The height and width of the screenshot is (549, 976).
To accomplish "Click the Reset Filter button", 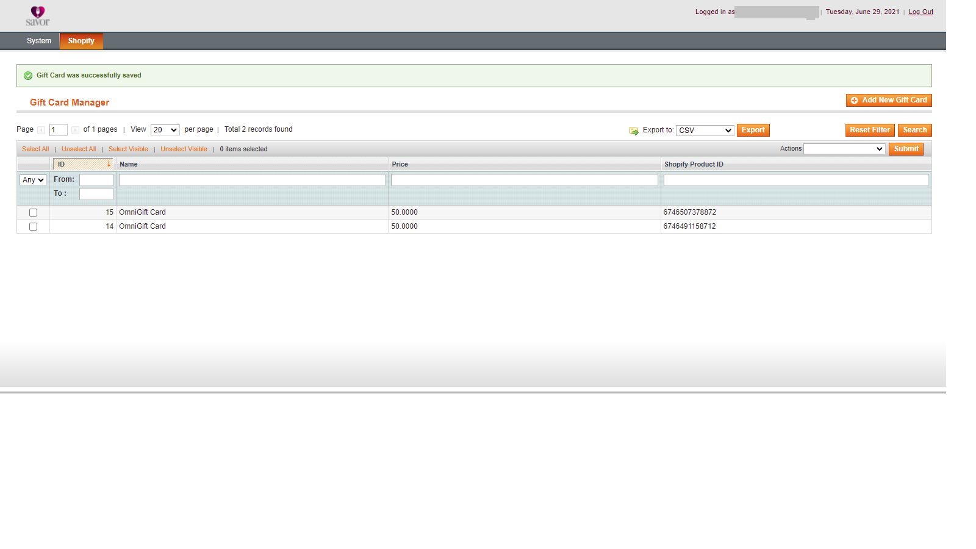I will (x=870, y=130).
